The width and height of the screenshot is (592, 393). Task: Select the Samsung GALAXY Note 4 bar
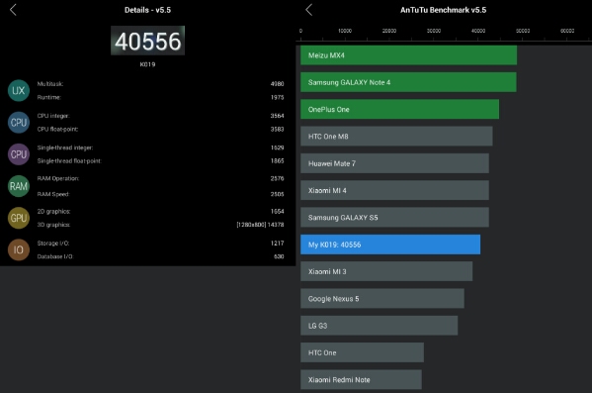pyautogui.click(x=408, y=82)
